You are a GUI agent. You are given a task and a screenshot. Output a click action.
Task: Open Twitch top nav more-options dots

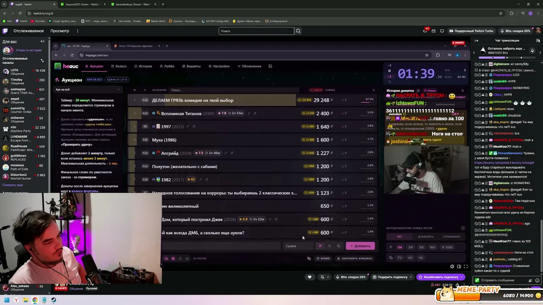click(77, 31)
